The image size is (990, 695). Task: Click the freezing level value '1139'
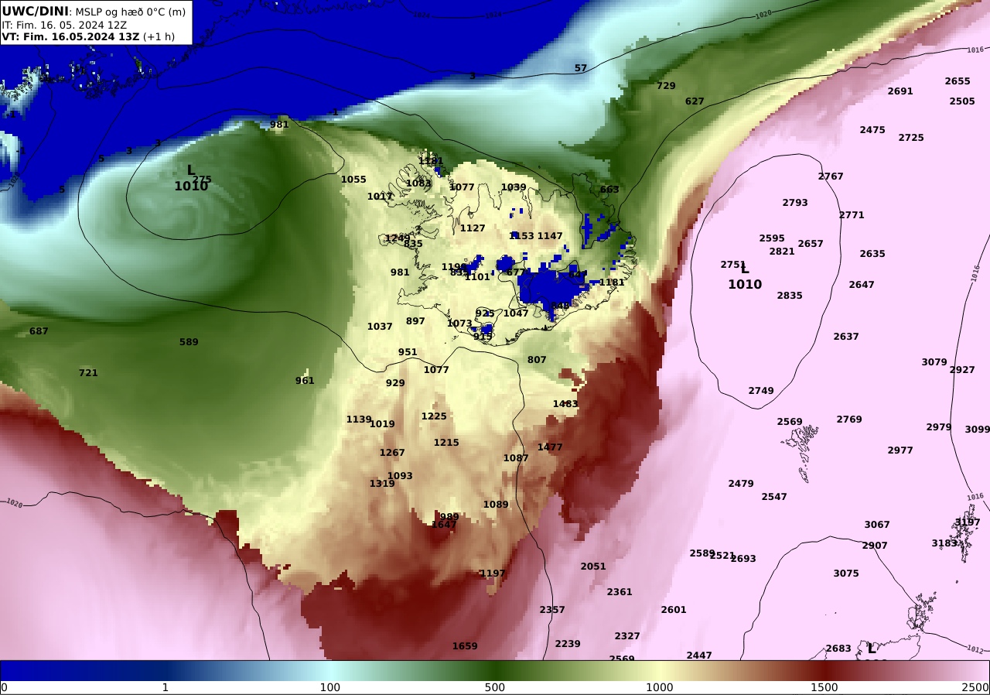click(359, 419)
